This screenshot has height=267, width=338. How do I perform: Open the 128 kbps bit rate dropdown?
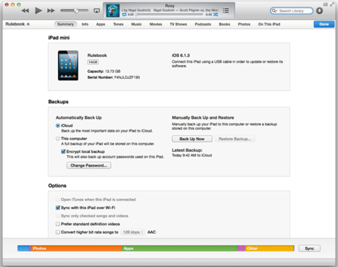pos(133,232)
